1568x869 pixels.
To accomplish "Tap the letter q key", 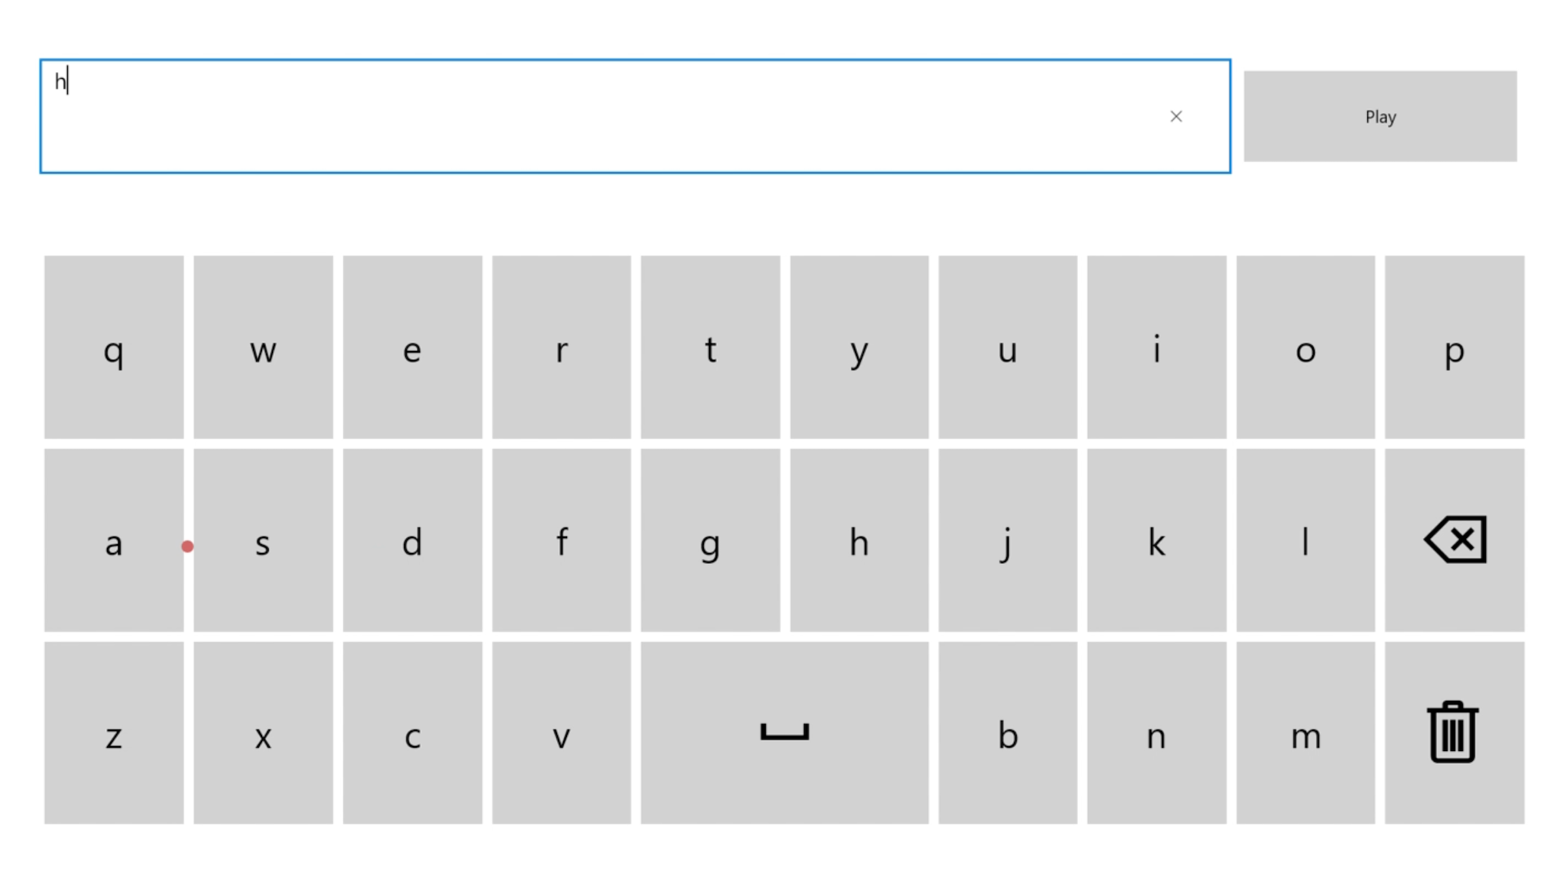I will point(114,347).
